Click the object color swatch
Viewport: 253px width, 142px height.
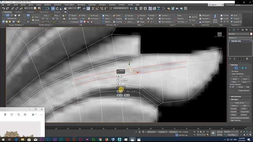tap(251, 34)
